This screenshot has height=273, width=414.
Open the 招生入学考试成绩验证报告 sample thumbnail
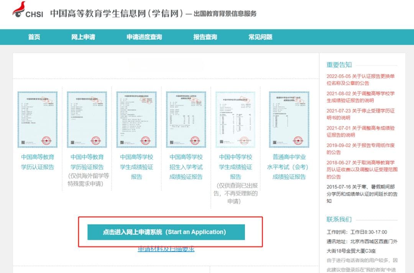coord(186,119)
